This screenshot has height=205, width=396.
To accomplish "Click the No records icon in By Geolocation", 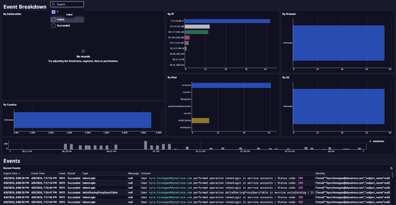I will click(x=83, y=51).
